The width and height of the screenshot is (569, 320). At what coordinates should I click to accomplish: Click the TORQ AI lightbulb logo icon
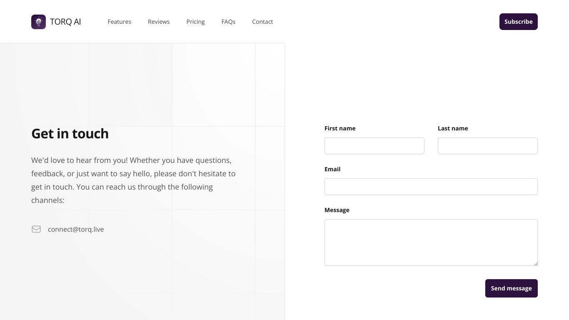pos(38,22)
